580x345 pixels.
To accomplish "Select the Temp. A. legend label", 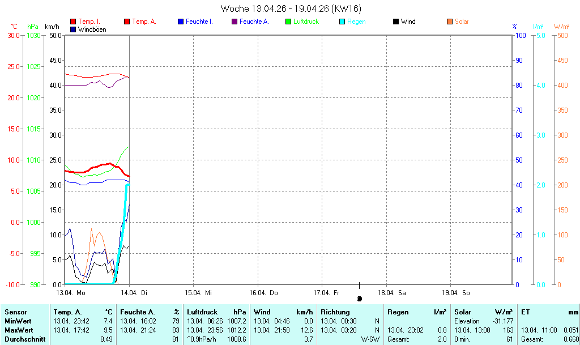I will [144, 22].
